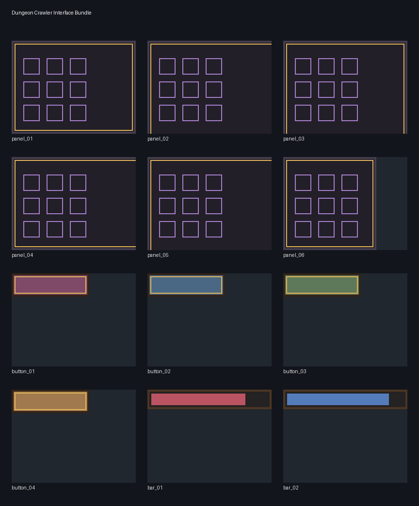This screenshot has width=419, height=506.
Task: Click the button_04 caption
Action: click(x=23, y=488)
